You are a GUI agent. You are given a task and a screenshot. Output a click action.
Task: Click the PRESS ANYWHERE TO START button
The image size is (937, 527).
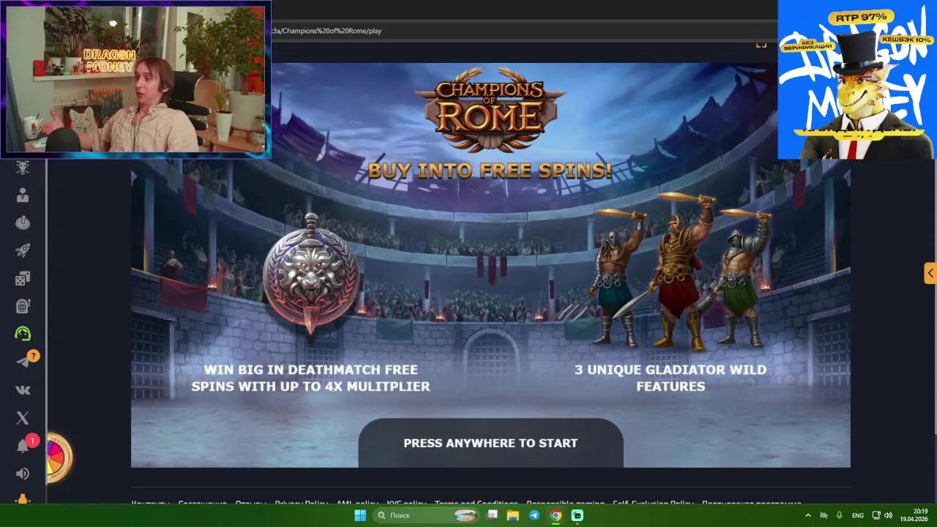[x=490, y=443]
